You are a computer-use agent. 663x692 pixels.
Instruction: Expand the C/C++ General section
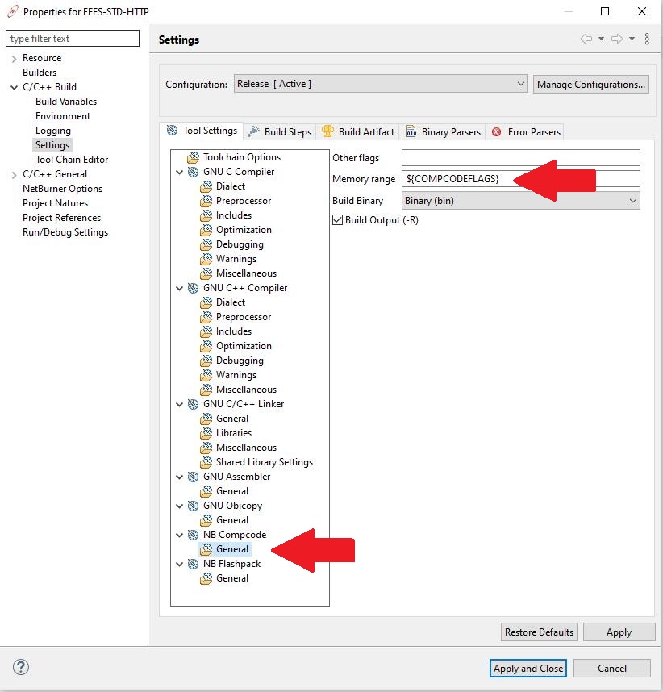[15, 174]
